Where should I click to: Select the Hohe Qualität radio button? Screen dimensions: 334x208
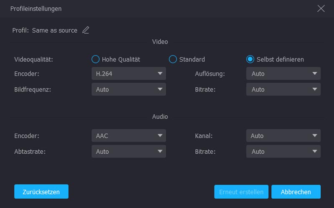click(96, 59)
